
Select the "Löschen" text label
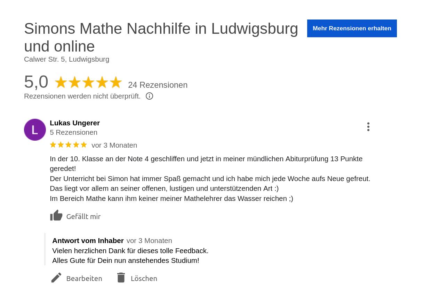144,279
